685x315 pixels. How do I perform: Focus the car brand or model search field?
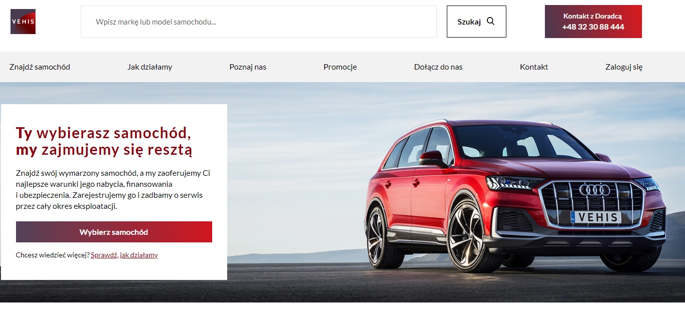258,22
